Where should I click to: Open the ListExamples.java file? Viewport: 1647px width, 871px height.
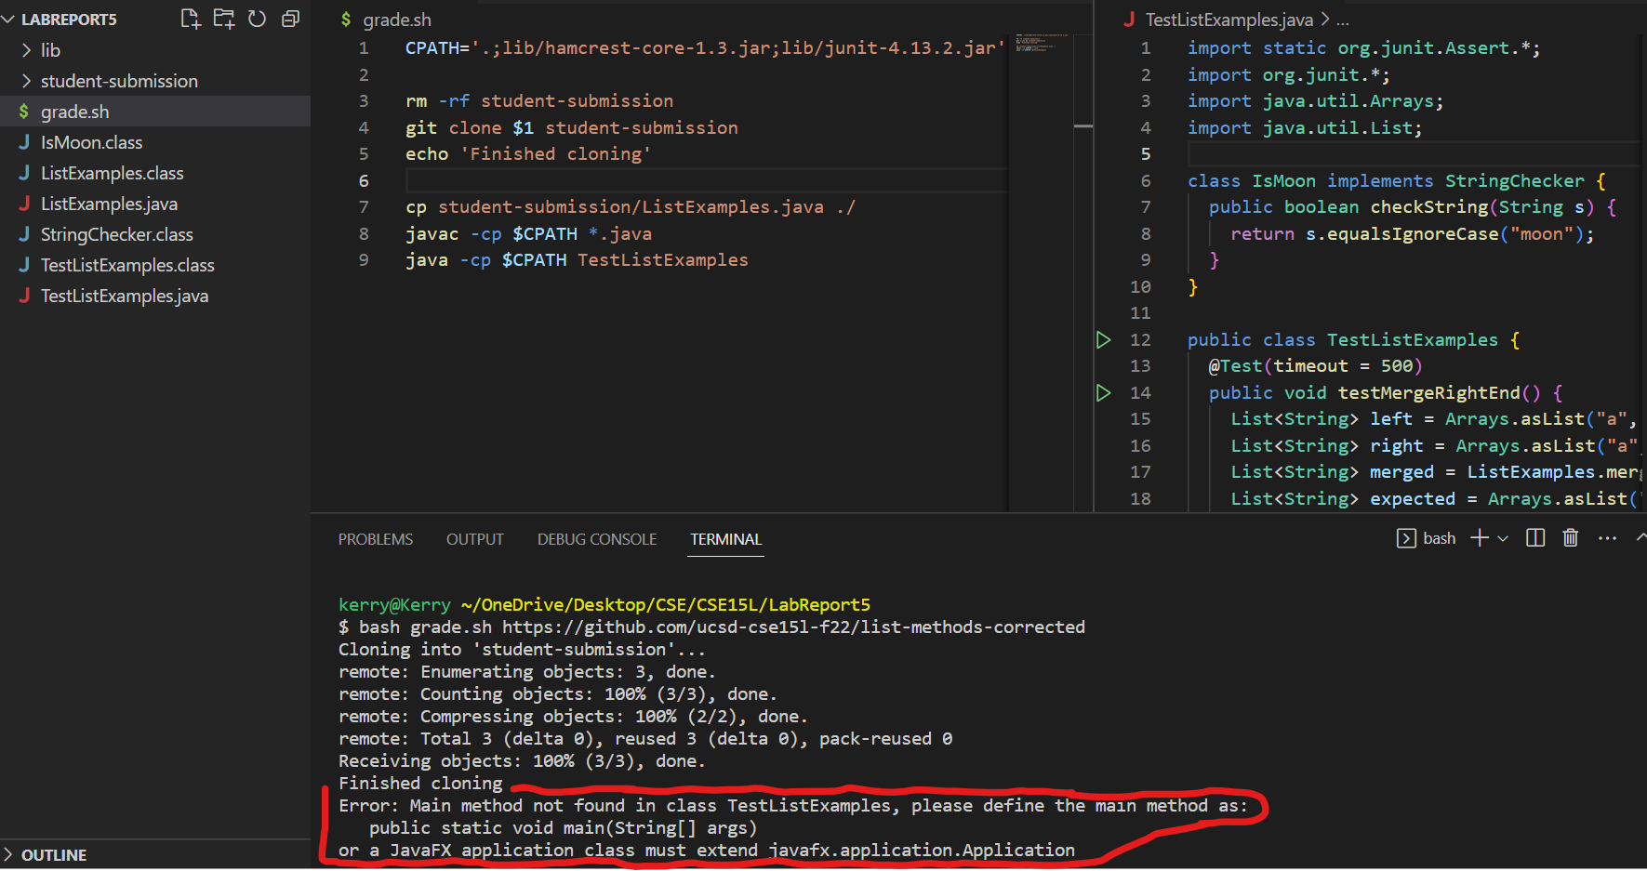(109, 204)
